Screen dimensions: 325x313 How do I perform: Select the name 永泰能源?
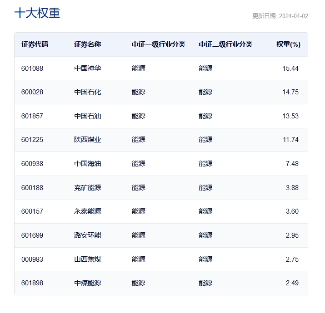coord(87,211)
